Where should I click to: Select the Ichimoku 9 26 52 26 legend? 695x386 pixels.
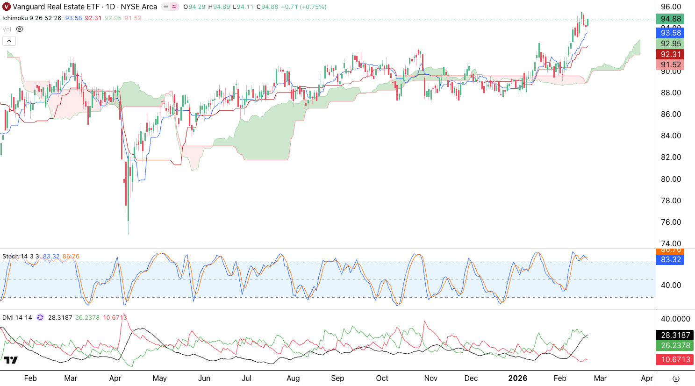point(32,18)
